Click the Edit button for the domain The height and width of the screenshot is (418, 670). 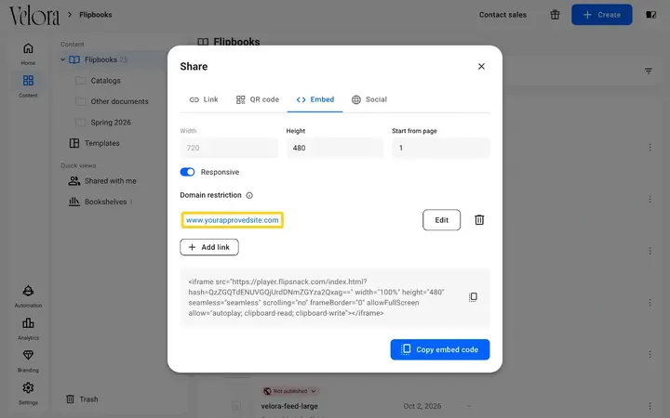tap(441, 219)
